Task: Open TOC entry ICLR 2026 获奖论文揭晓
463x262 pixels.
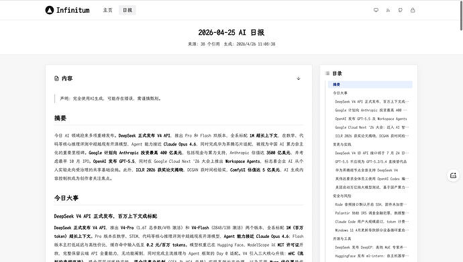Action: [372, 136]
